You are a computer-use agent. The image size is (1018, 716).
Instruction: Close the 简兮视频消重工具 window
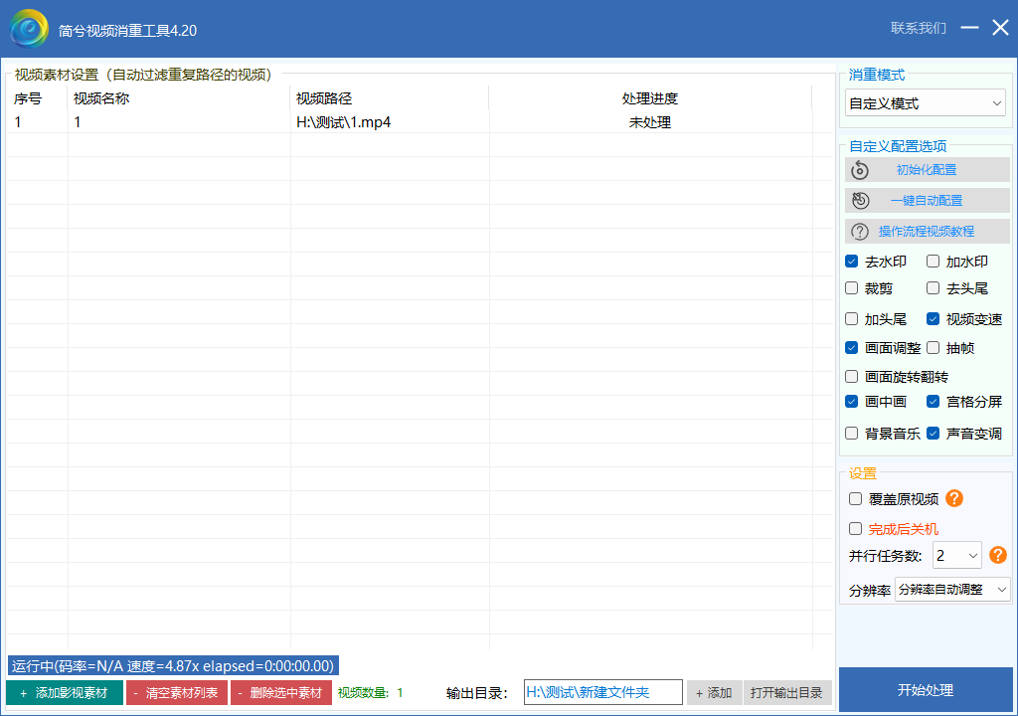1000,27
